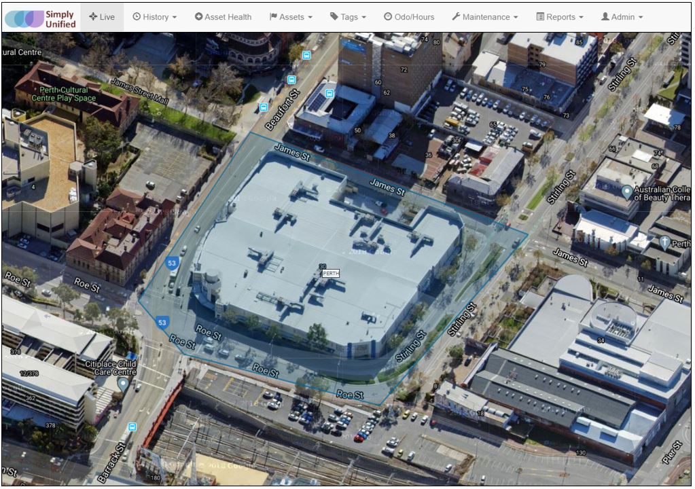Click bus stop icon beside Beaufort St label
This screenshot has height=489, width=695.
[264, 107]
